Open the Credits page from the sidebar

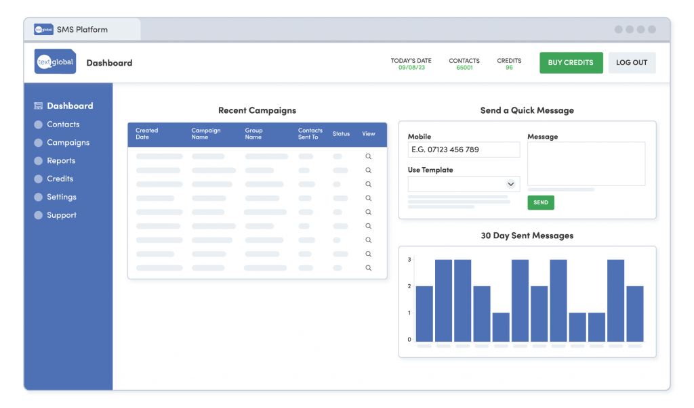(x=60, y=179)
